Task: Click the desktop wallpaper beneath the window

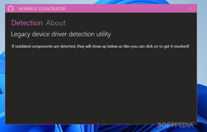Action: click(79, 128)
